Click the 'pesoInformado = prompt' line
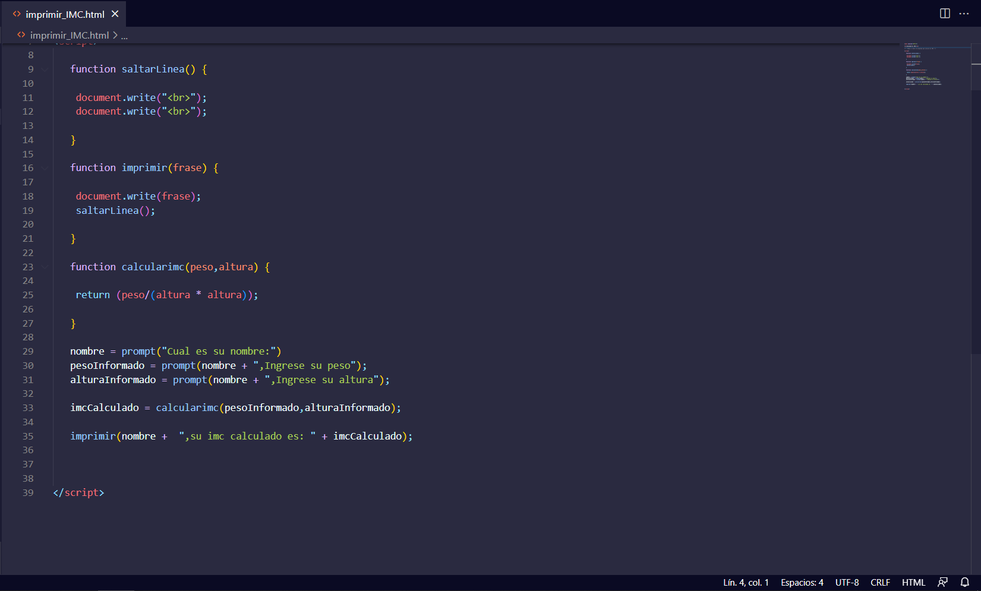 point(219,366)
